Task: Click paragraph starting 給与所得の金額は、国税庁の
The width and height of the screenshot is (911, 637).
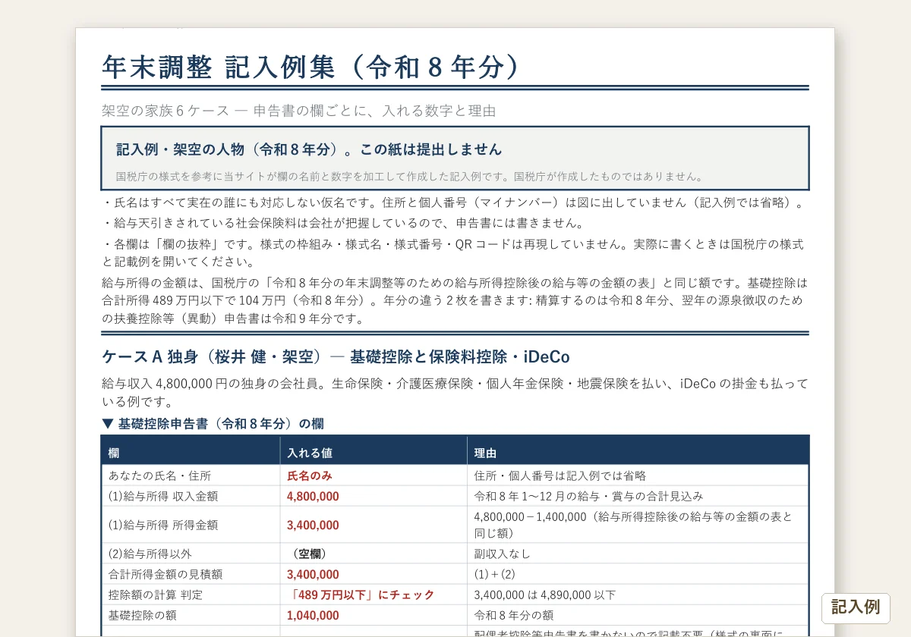Action: pos(455,300)
